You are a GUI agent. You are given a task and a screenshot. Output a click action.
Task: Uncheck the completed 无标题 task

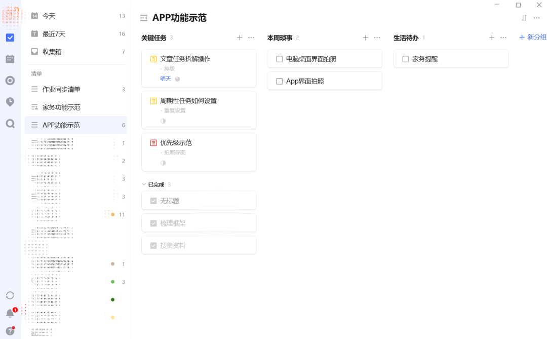pos(153,201)
